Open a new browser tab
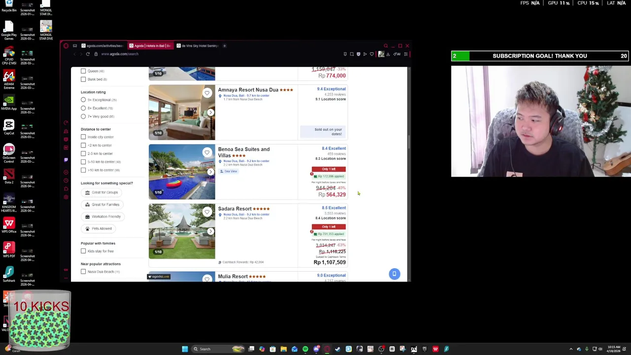 tap(224, 46)
